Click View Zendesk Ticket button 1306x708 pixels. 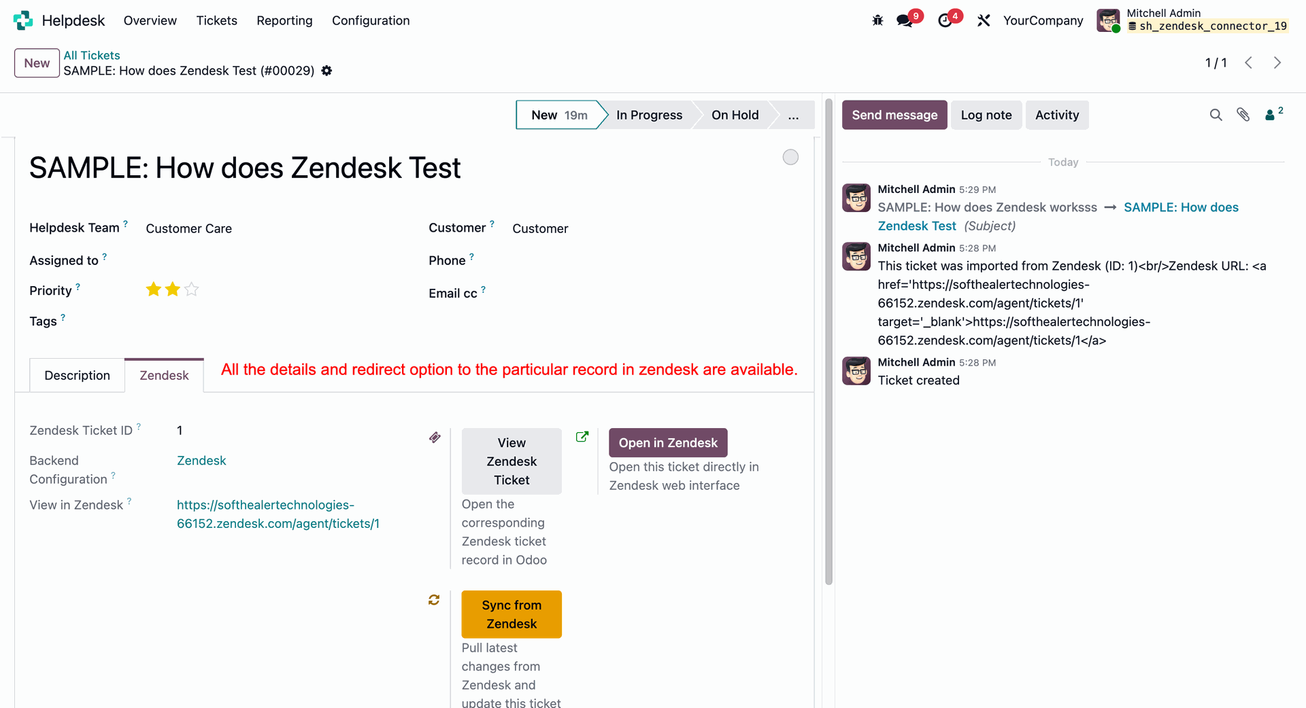pyautogui.click(x=512, y=461)
